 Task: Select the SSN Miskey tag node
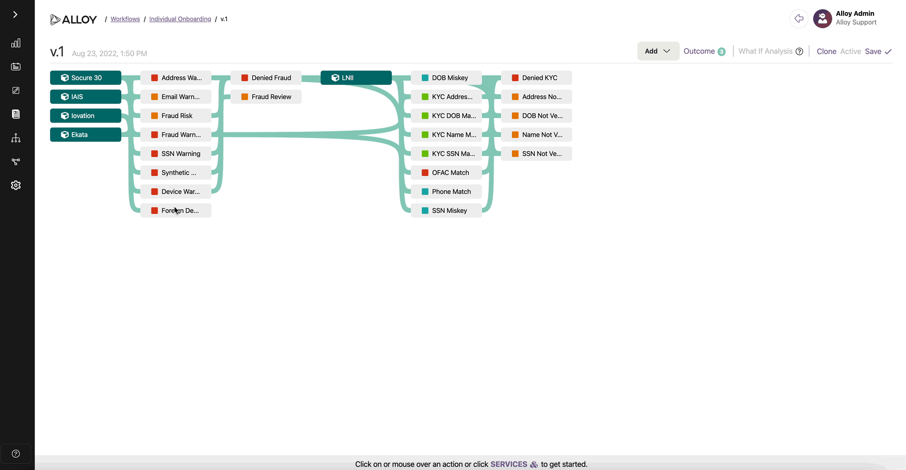[x=446, y=210]
